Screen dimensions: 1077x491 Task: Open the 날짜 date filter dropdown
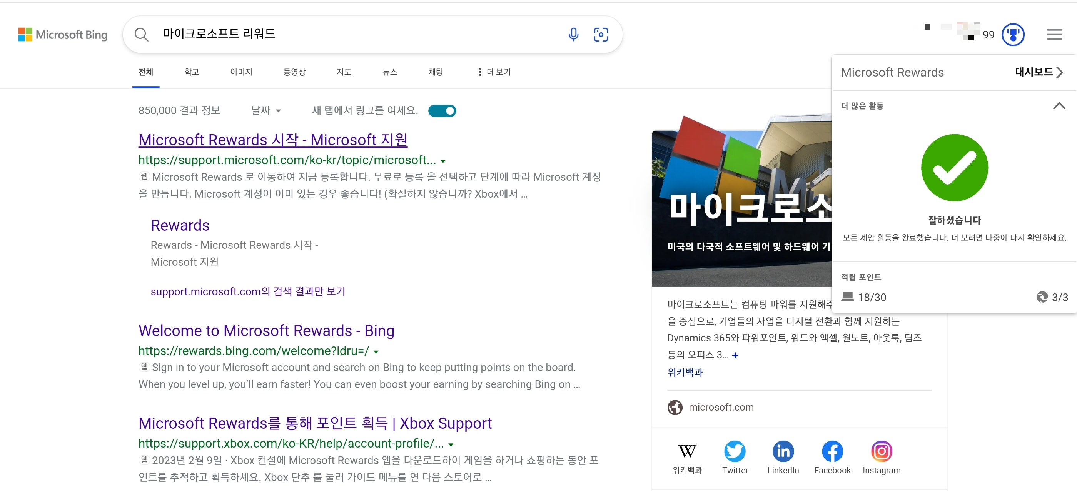[266, 111]
